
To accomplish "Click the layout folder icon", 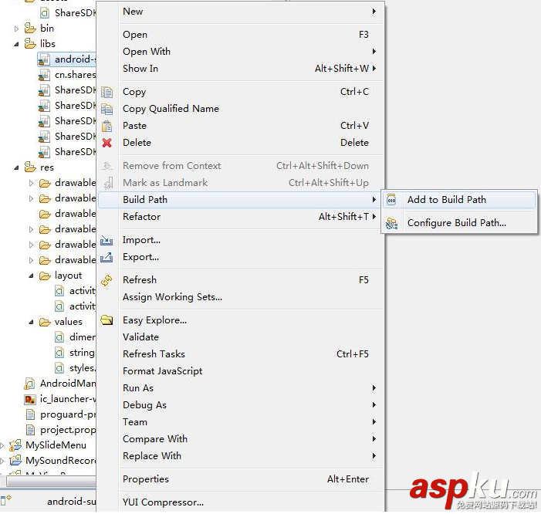I will [x=45, y=276].
